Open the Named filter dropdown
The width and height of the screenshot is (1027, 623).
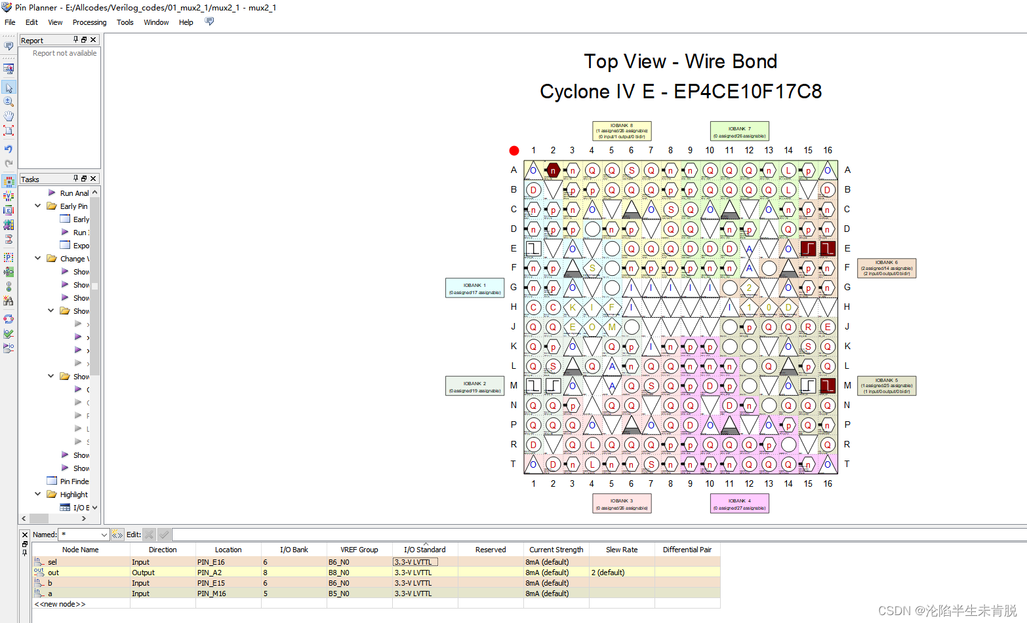[104, 535]
